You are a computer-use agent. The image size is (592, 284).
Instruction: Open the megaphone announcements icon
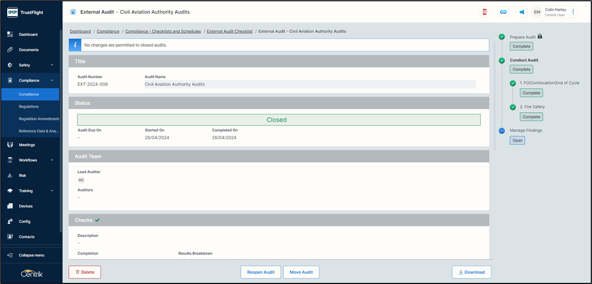coord(522,12)
